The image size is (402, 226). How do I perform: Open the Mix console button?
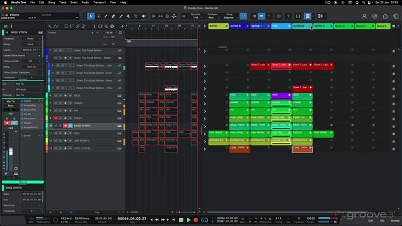click(382, 220)
